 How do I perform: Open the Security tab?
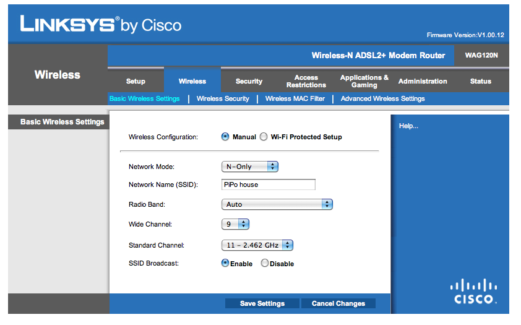click(x=249, y=81)
